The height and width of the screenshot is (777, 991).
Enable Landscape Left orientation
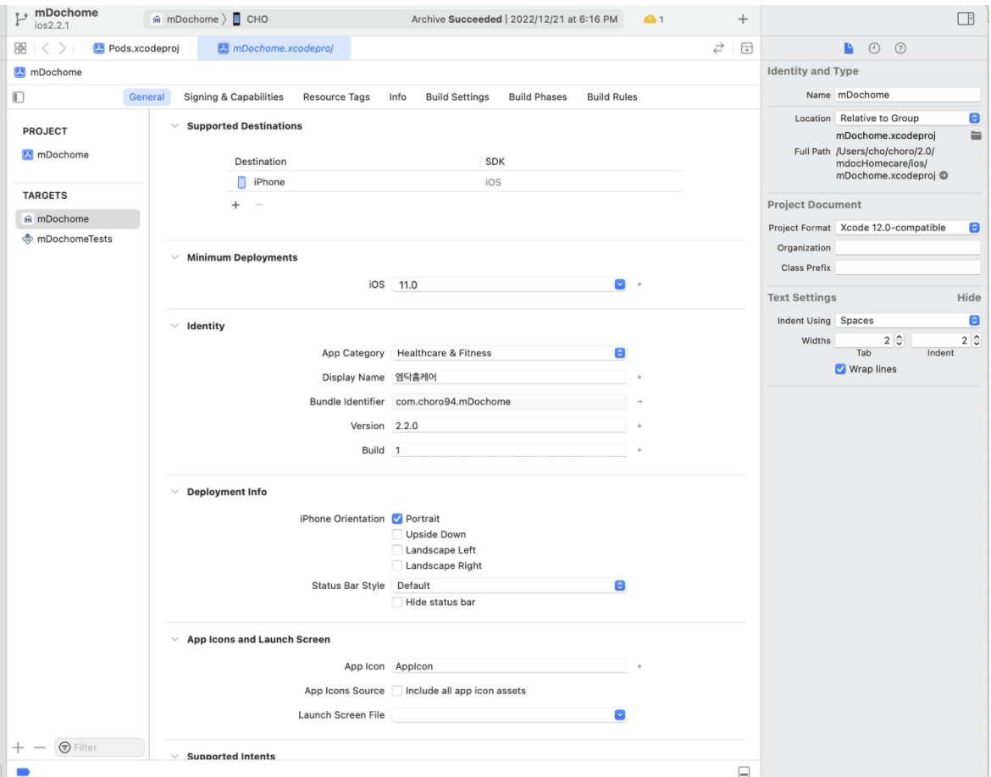397,550
